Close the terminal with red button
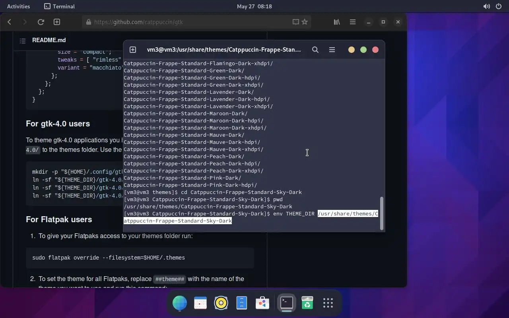 tap(375, 50)
